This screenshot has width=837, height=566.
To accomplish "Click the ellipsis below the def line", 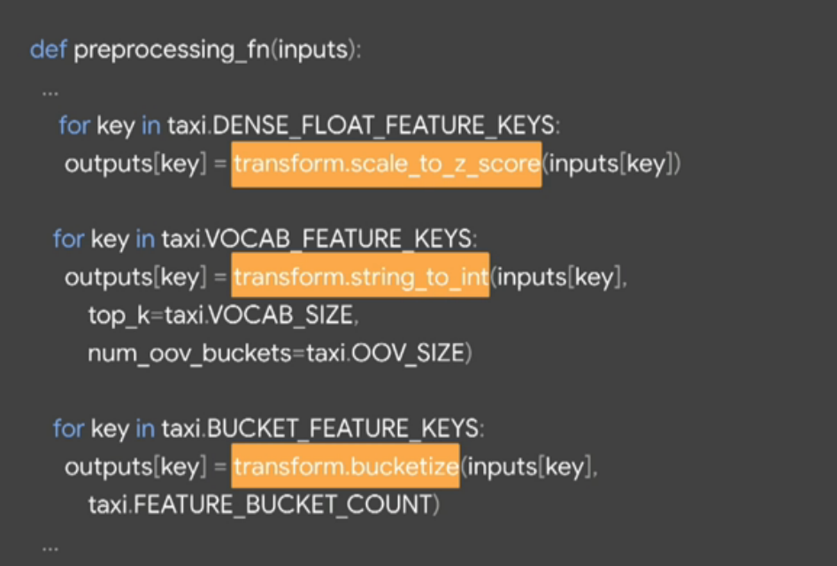I will [x=50, y=94].
